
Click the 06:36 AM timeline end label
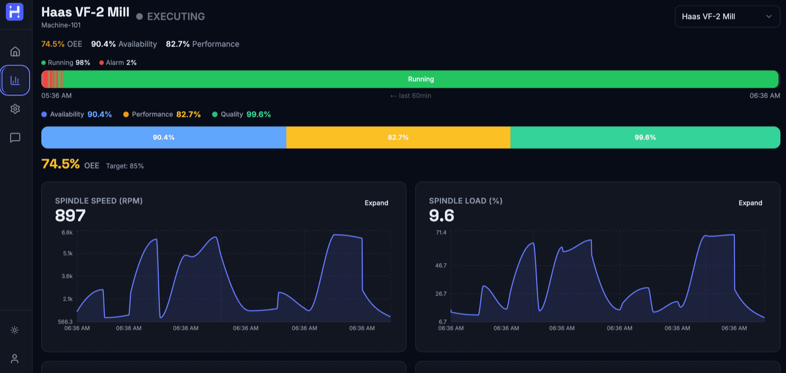(765, 96)
